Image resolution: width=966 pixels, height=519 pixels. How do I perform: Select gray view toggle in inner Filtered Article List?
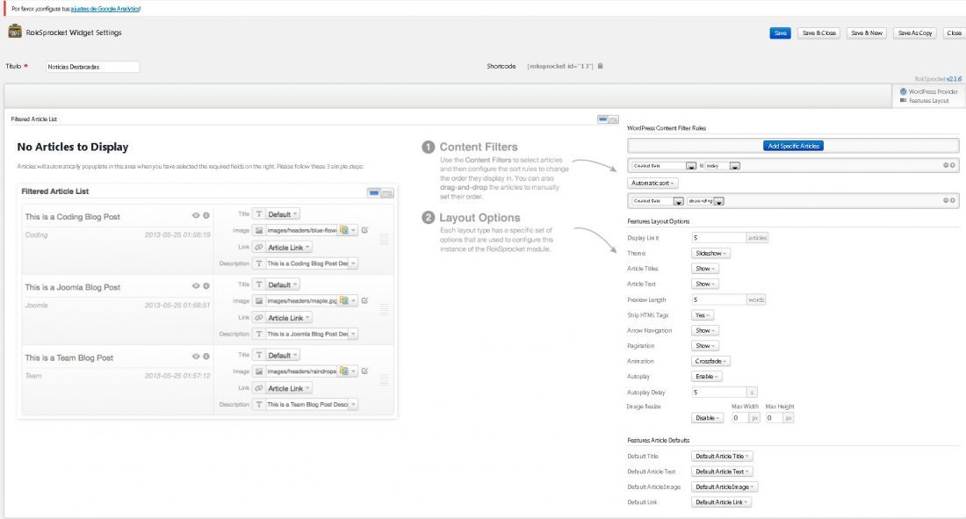(x=387, y=193)
